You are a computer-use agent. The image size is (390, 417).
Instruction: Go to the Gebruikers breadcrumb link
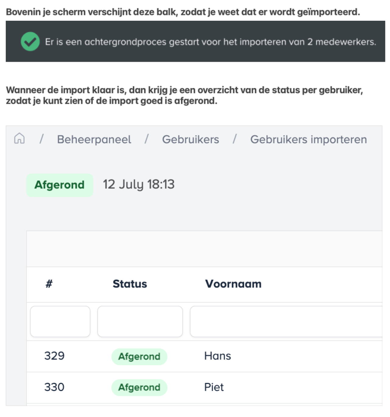click(190, 139)
